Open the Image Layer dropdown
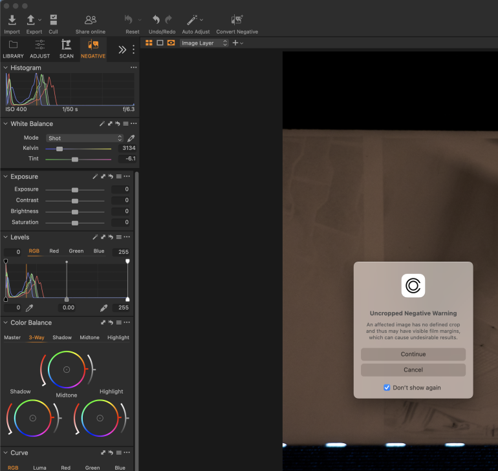Screen dimensions: 498x471 coord(204,43)
